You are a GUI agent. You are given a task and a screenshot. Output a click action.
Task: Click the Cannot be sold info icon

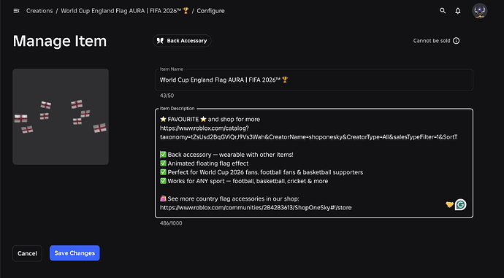[x=456, y=41]
